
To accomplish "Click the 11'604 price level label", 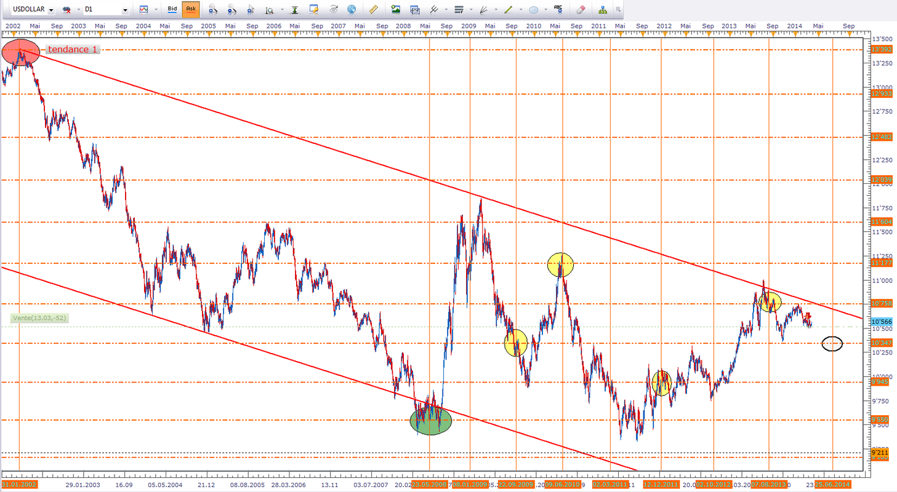I will (x=882, y=221).
